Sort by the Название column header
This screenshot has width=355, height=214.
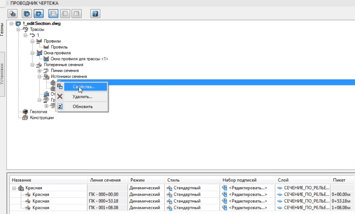22,180
